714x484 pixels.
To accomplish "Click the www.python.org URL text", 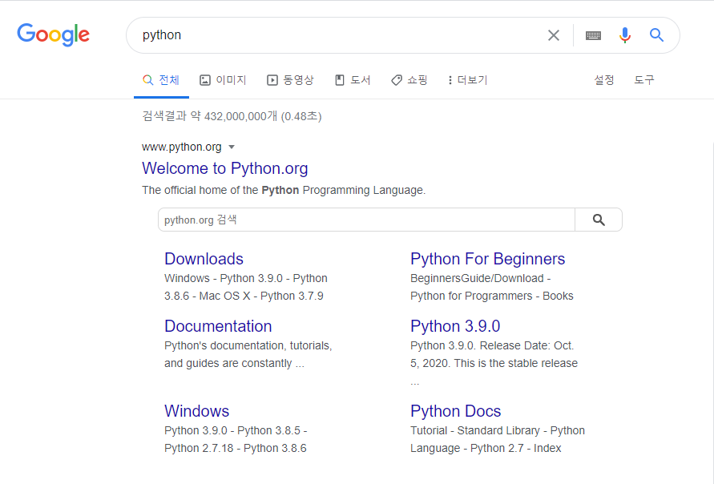I will pyautogui.click(x=182, y=147).
